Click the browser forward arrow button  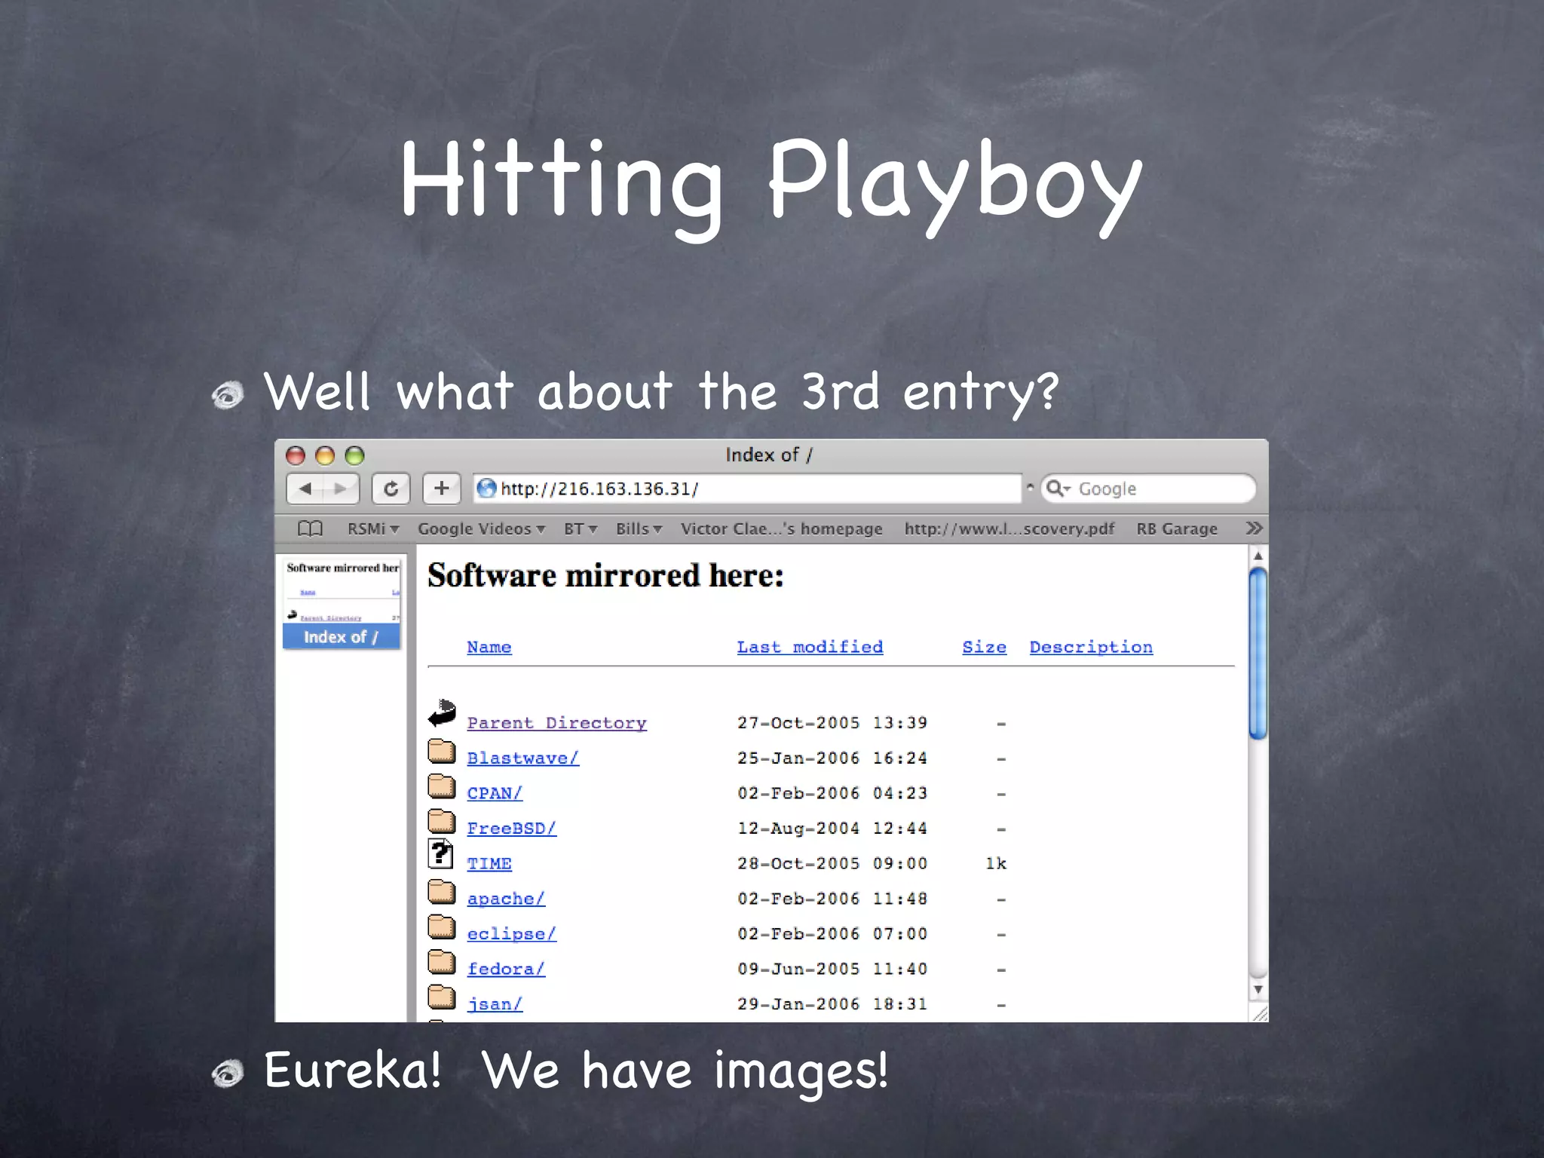pyautogui.click(x=341, y=489)
